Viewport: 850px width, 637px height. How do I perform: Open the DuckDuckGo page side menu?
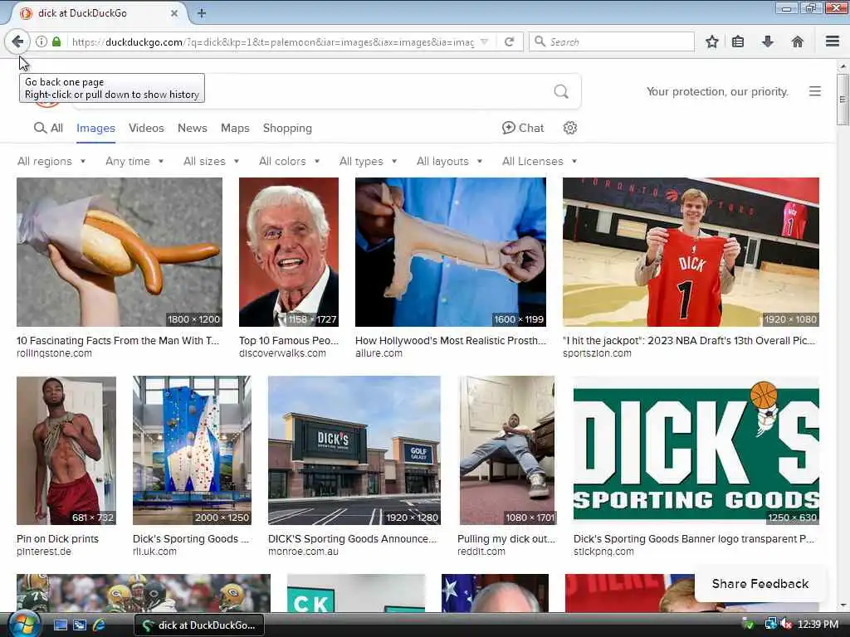(x=815, y=91)
